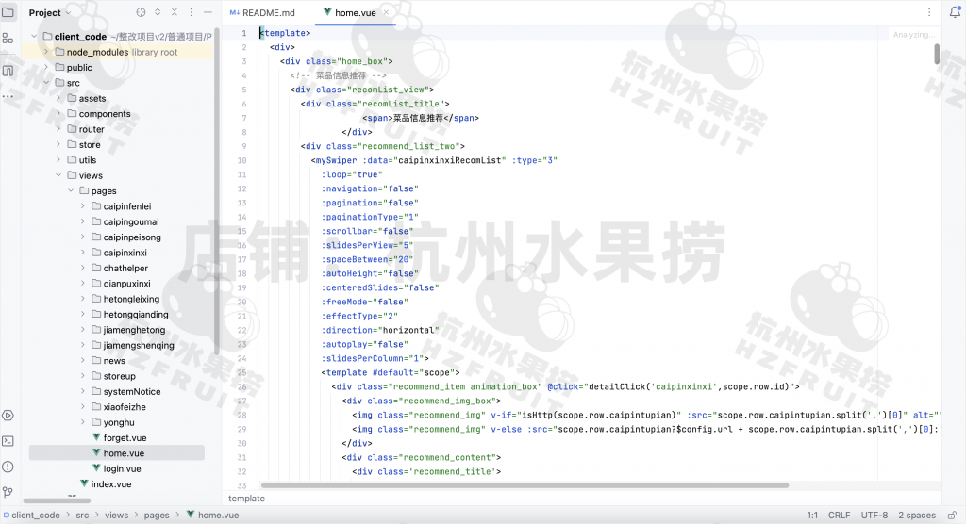Click the UTF-8 encoding in status bar
Viewport: 966px width, 524px height.
[x=874, y=516]
